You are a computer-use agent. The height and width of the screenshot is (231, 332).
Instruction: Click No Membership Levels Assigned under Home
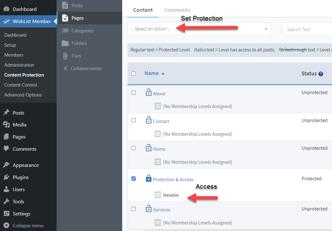[197, 162]
